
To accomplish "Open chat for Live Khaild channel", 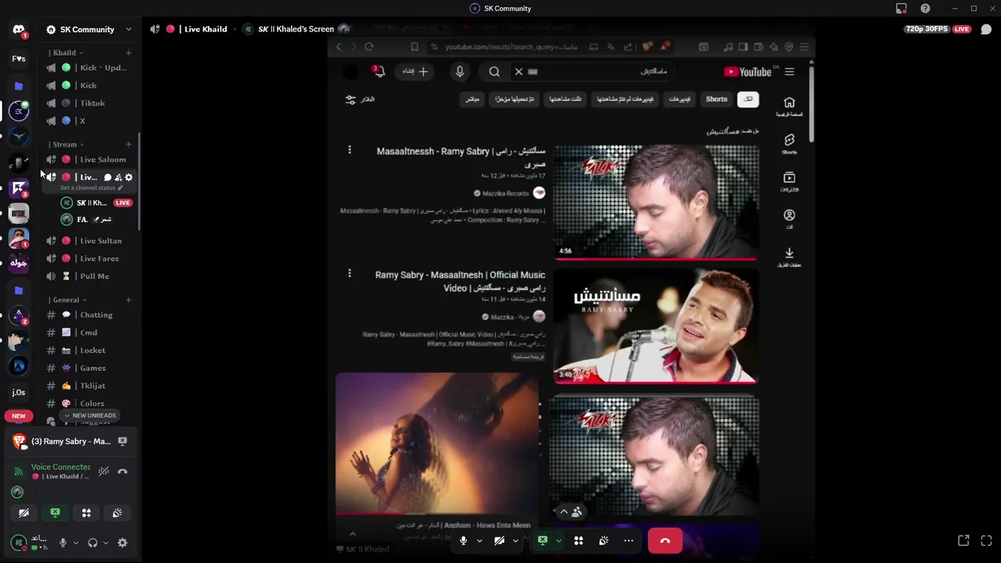I will pyautogui.click(x=108, y=178).
